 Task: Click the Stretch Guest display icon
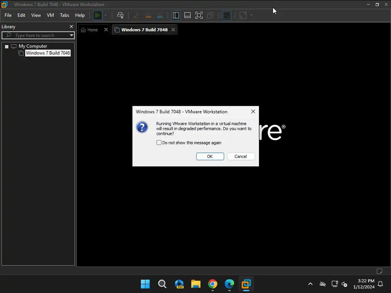pos(243,15)
